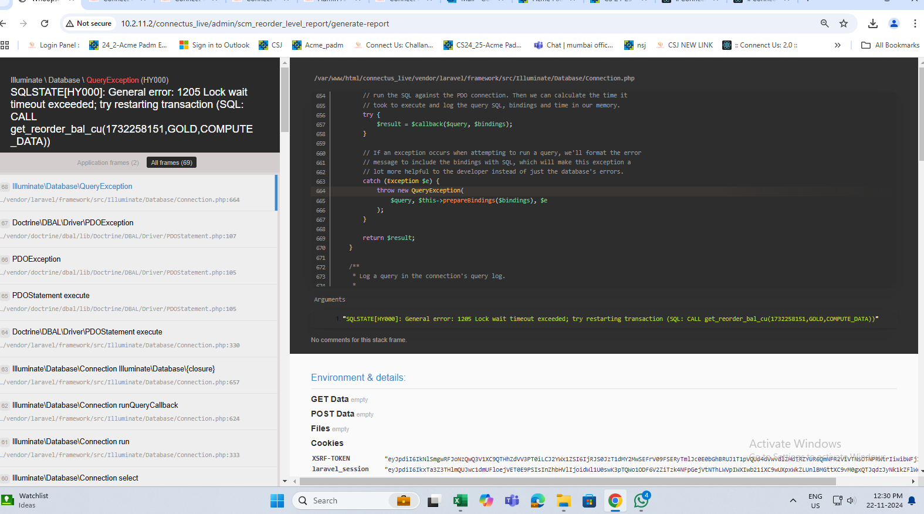Open the Connect Us: 2.0 bookmark
924x514 pixels.
click(x=760, y=45)
